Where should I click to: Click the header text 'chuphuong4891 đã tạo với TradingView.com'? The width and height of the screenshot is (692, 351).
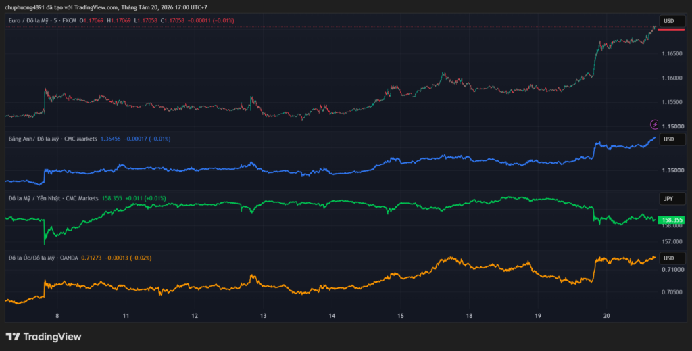click(x=61, y=7)
